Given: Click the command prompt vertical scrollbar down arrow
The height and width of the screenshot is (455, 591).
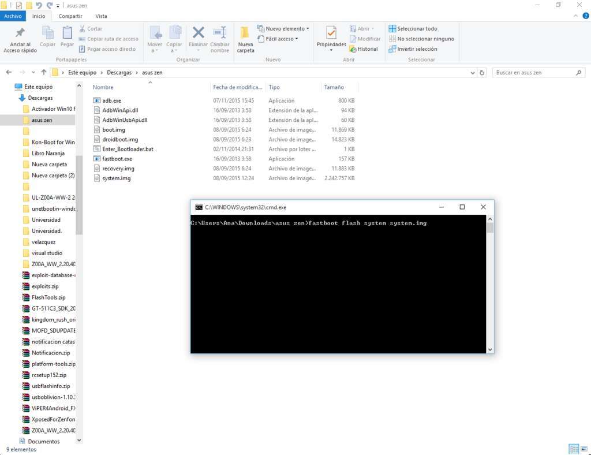Looking at the screenshot, I should coord(490,349).
